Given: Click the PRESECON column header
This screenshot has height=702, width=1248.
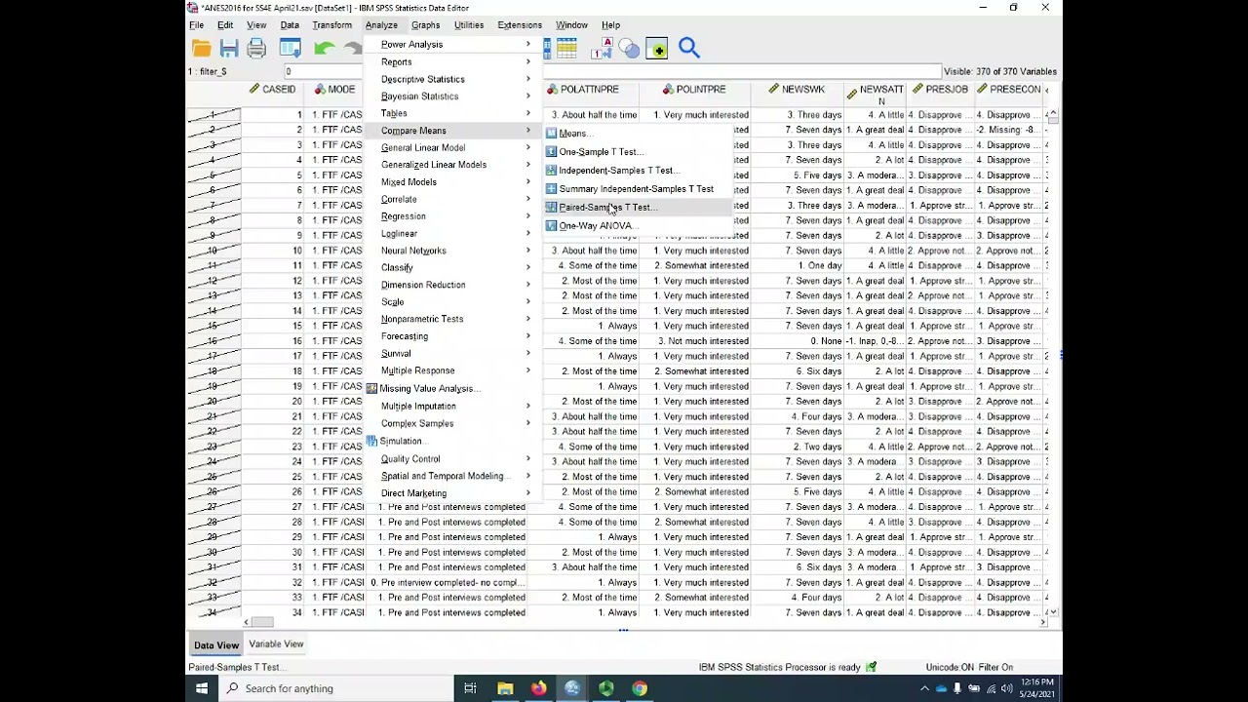Looking at the screenshot, I should click(1008, 90).
